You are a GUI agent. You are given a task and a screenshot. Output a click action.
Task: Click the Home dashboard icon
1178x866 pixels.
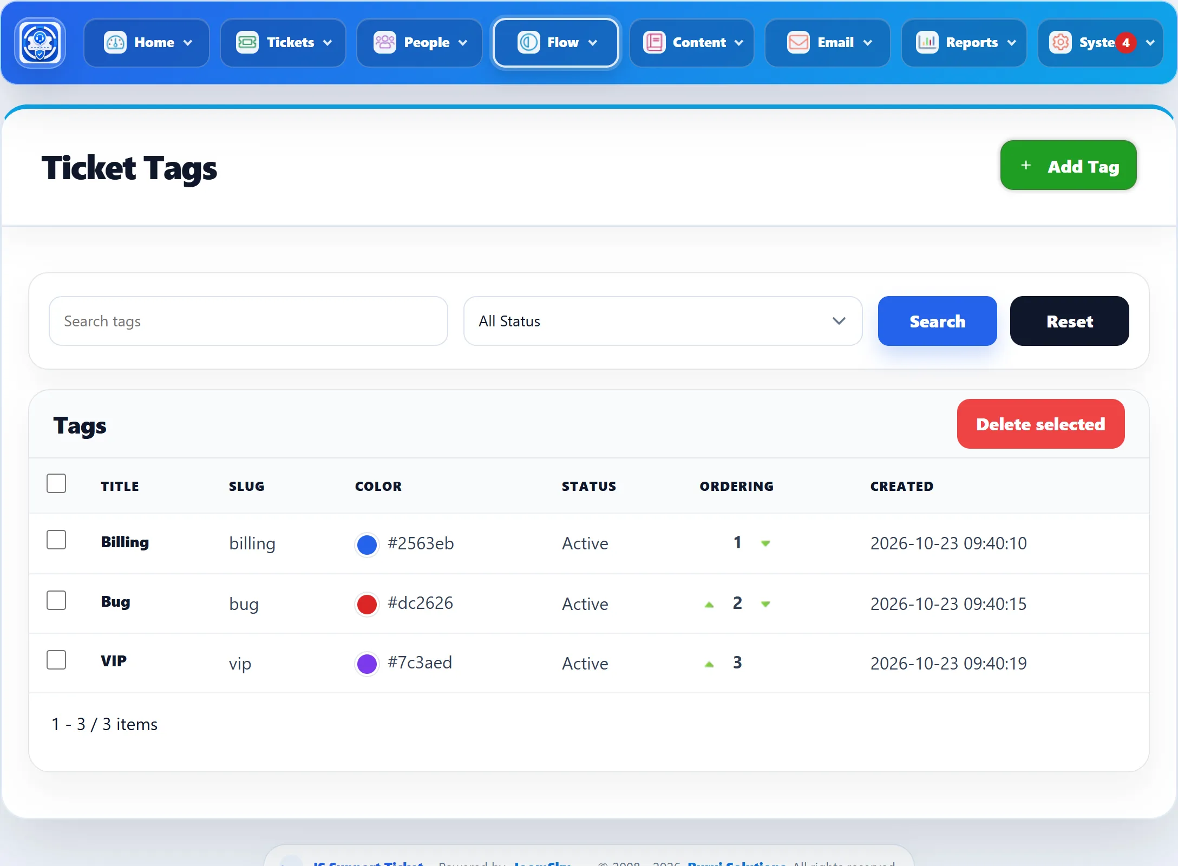pos(115,42)
